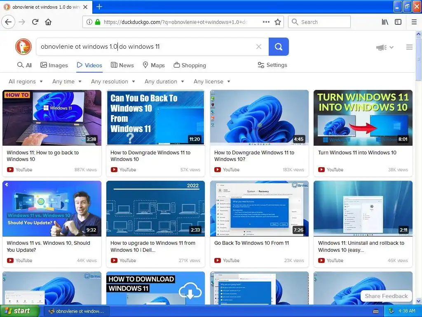Click the browser Back arrow button

[8, 22]
